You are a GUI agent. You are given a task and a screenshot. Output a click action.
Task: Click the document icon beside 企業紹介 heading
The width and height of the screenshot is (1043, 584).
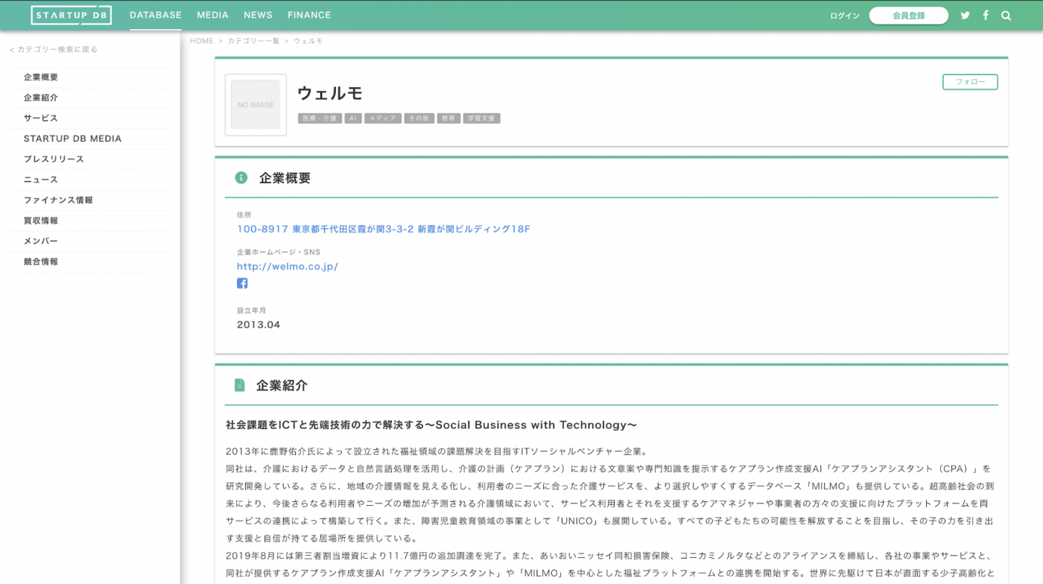coord(239,385)
